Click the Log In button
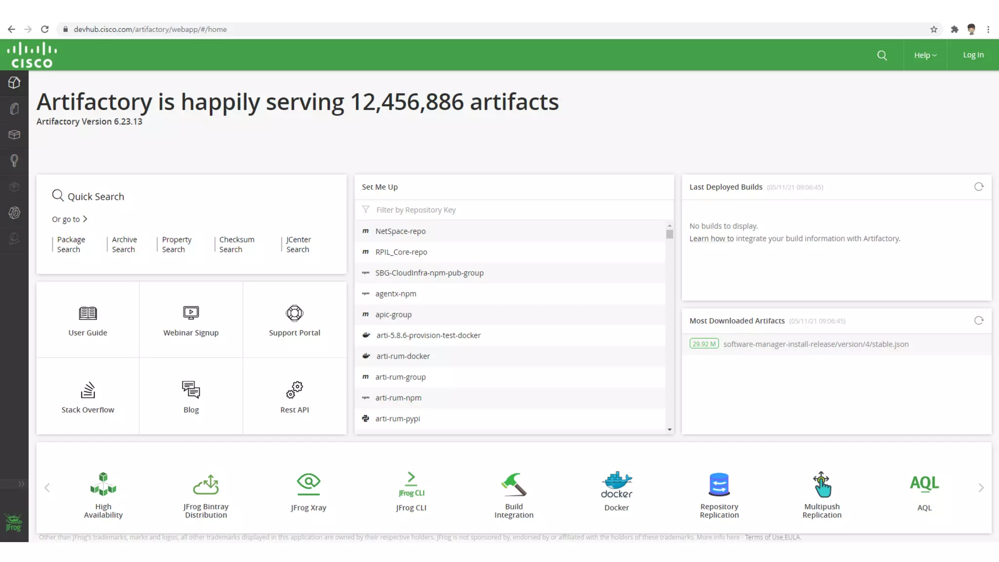Image resolution: width=999 pixels, height=562 pixels. (x=973, y=55)
